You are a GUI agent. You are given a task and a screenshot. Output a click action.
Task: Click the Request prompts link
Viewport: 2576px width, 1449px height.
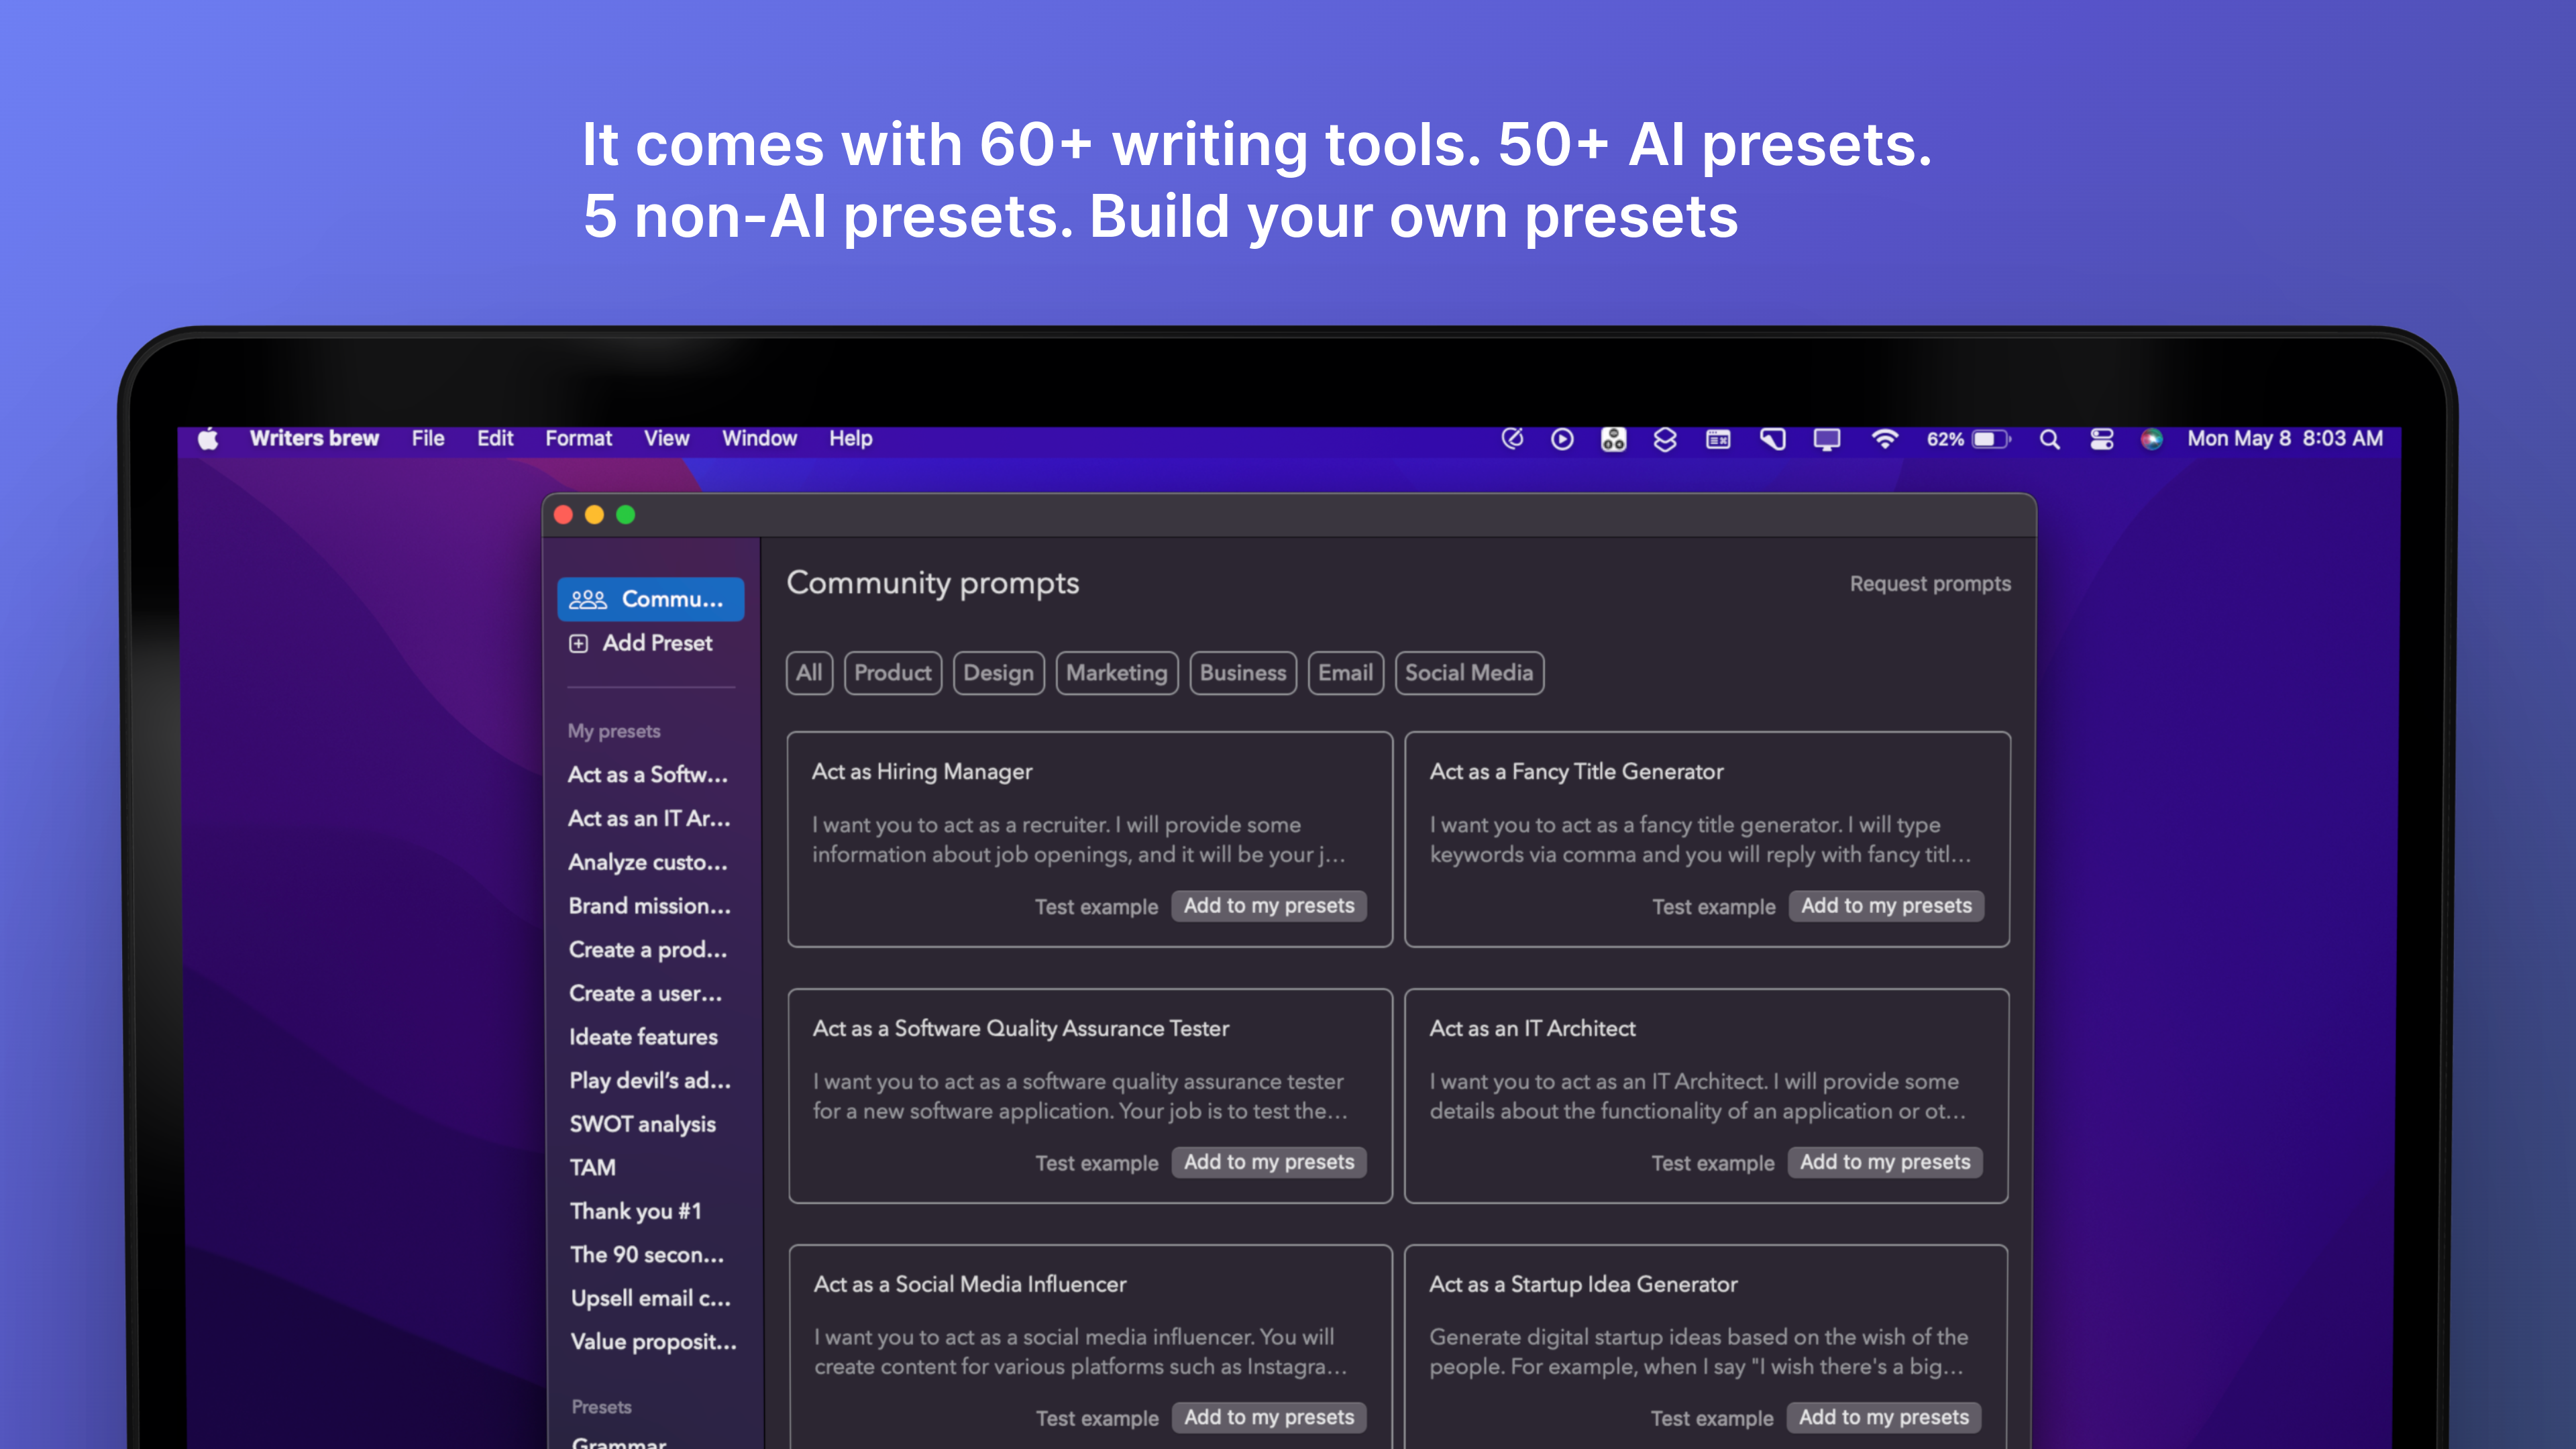point(1929,583)
